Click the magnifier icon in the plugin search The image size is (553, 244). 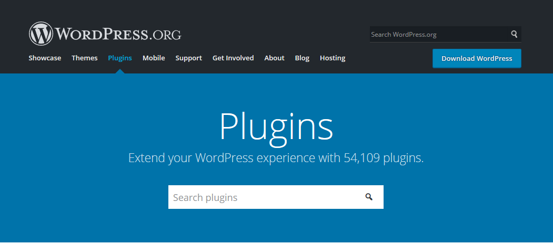click(x=369, y=197)
